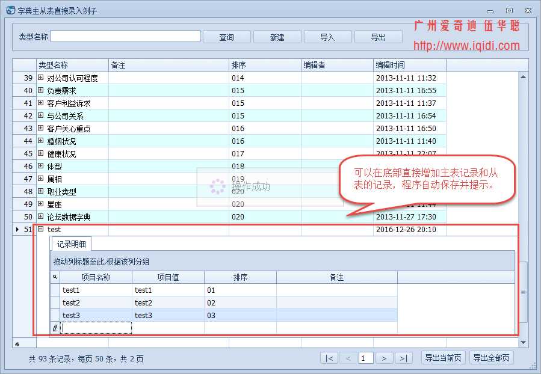Click the 2013-11-27 17:30 edit time cell
The width and height of the screenshot is (541, 374).
[410, 217]
